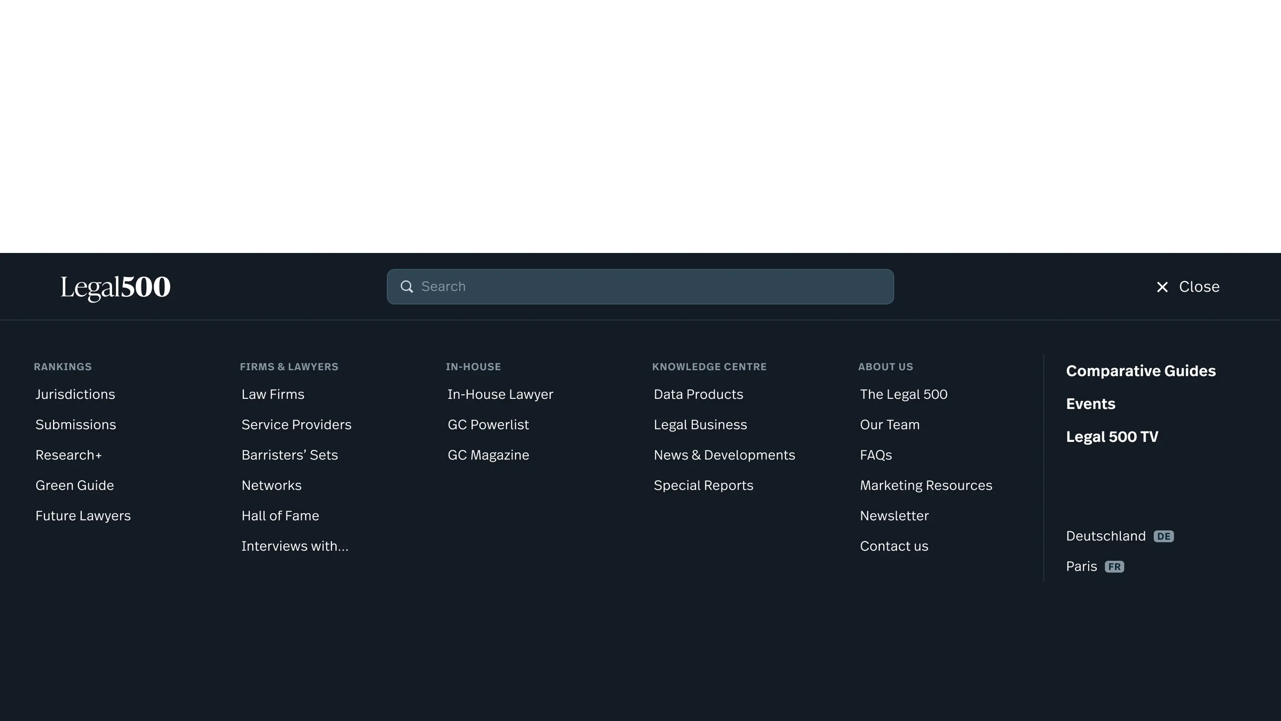The width and height of the screenshot is (1281, 721).
Task: Switch to the Deutschland site
Action: (x=1106, y=536)
